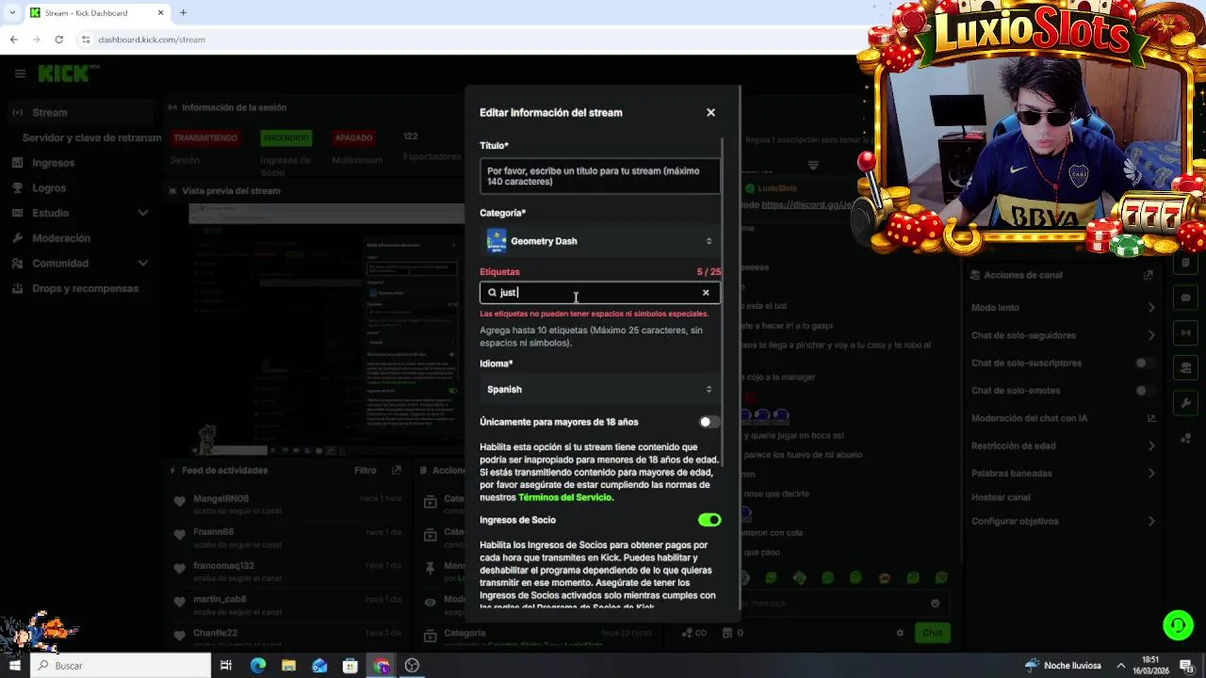
Task: Click the taskbar Buscar search box
Action: [x=121, y=666]
